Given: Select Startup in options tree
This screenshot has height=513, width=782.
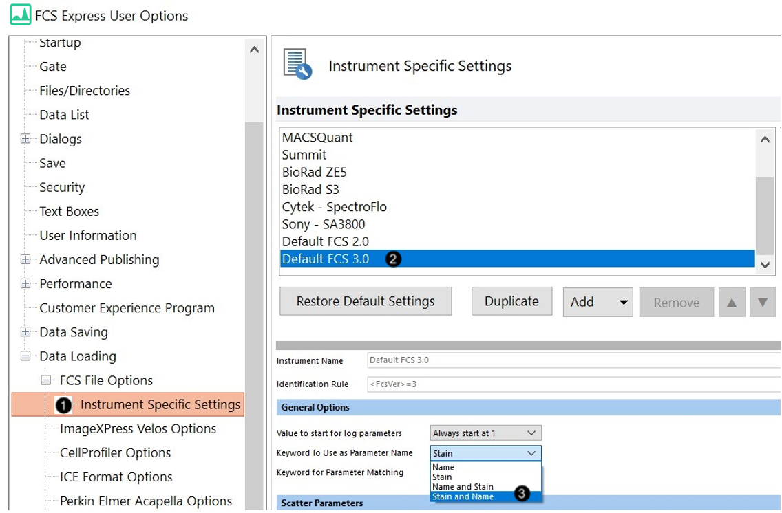Looking at the screenshot, I should coord(60,43).
